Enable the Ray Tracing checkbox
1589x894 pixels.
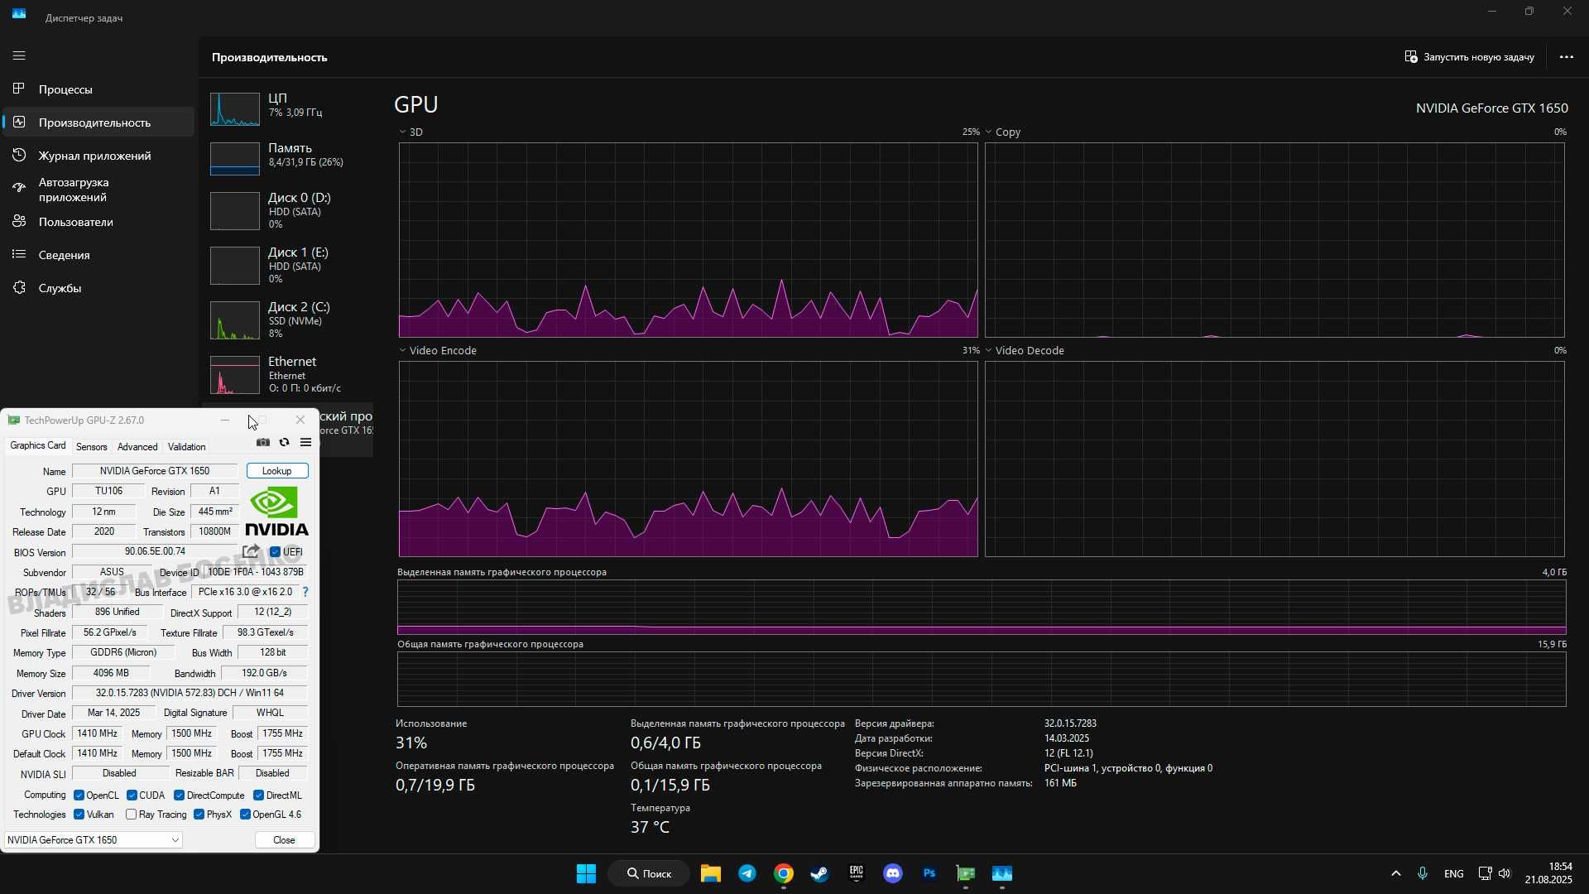tap(132, 815)
